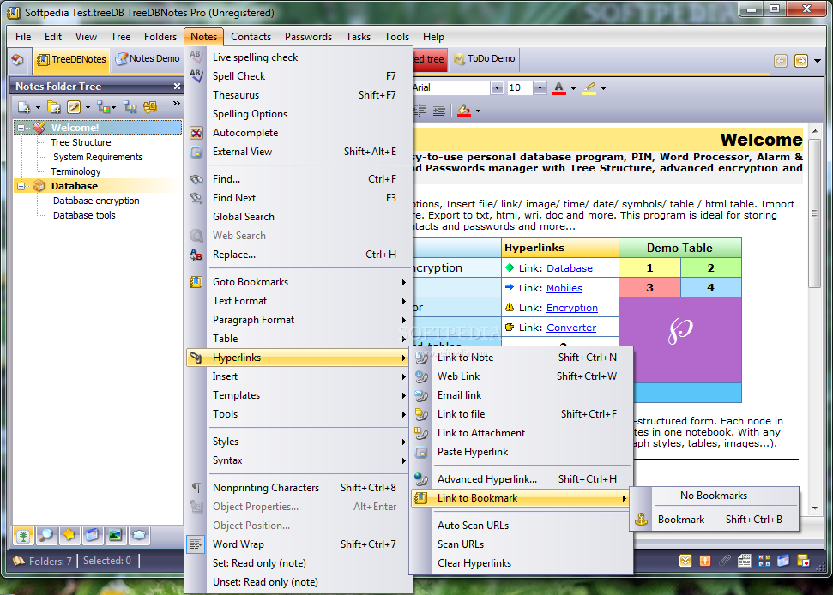Expand the Paragraph Format submenu
This screenshot has height=595, width=833.
tap(299, 320)
